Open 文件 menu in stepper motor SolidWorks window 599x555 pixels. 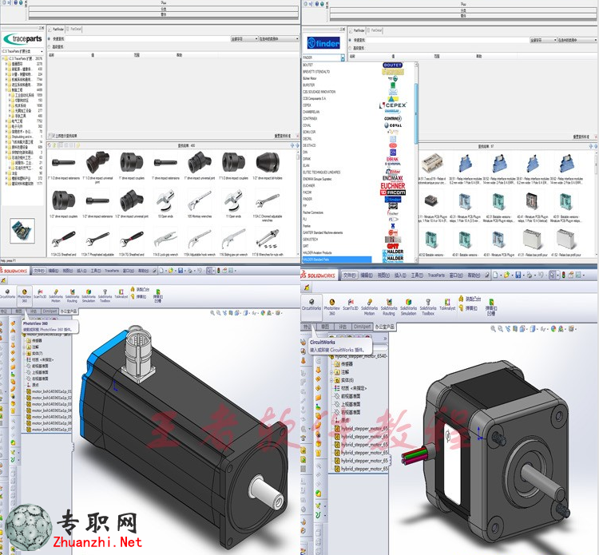tap(350, 275)
